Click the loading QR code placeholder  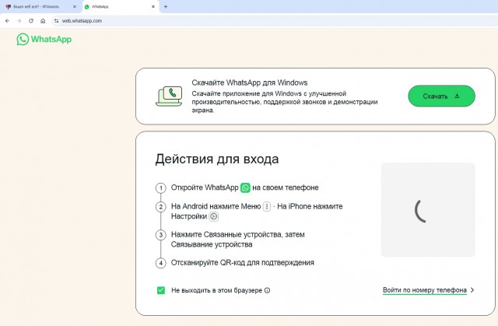[x=428, y=209]
